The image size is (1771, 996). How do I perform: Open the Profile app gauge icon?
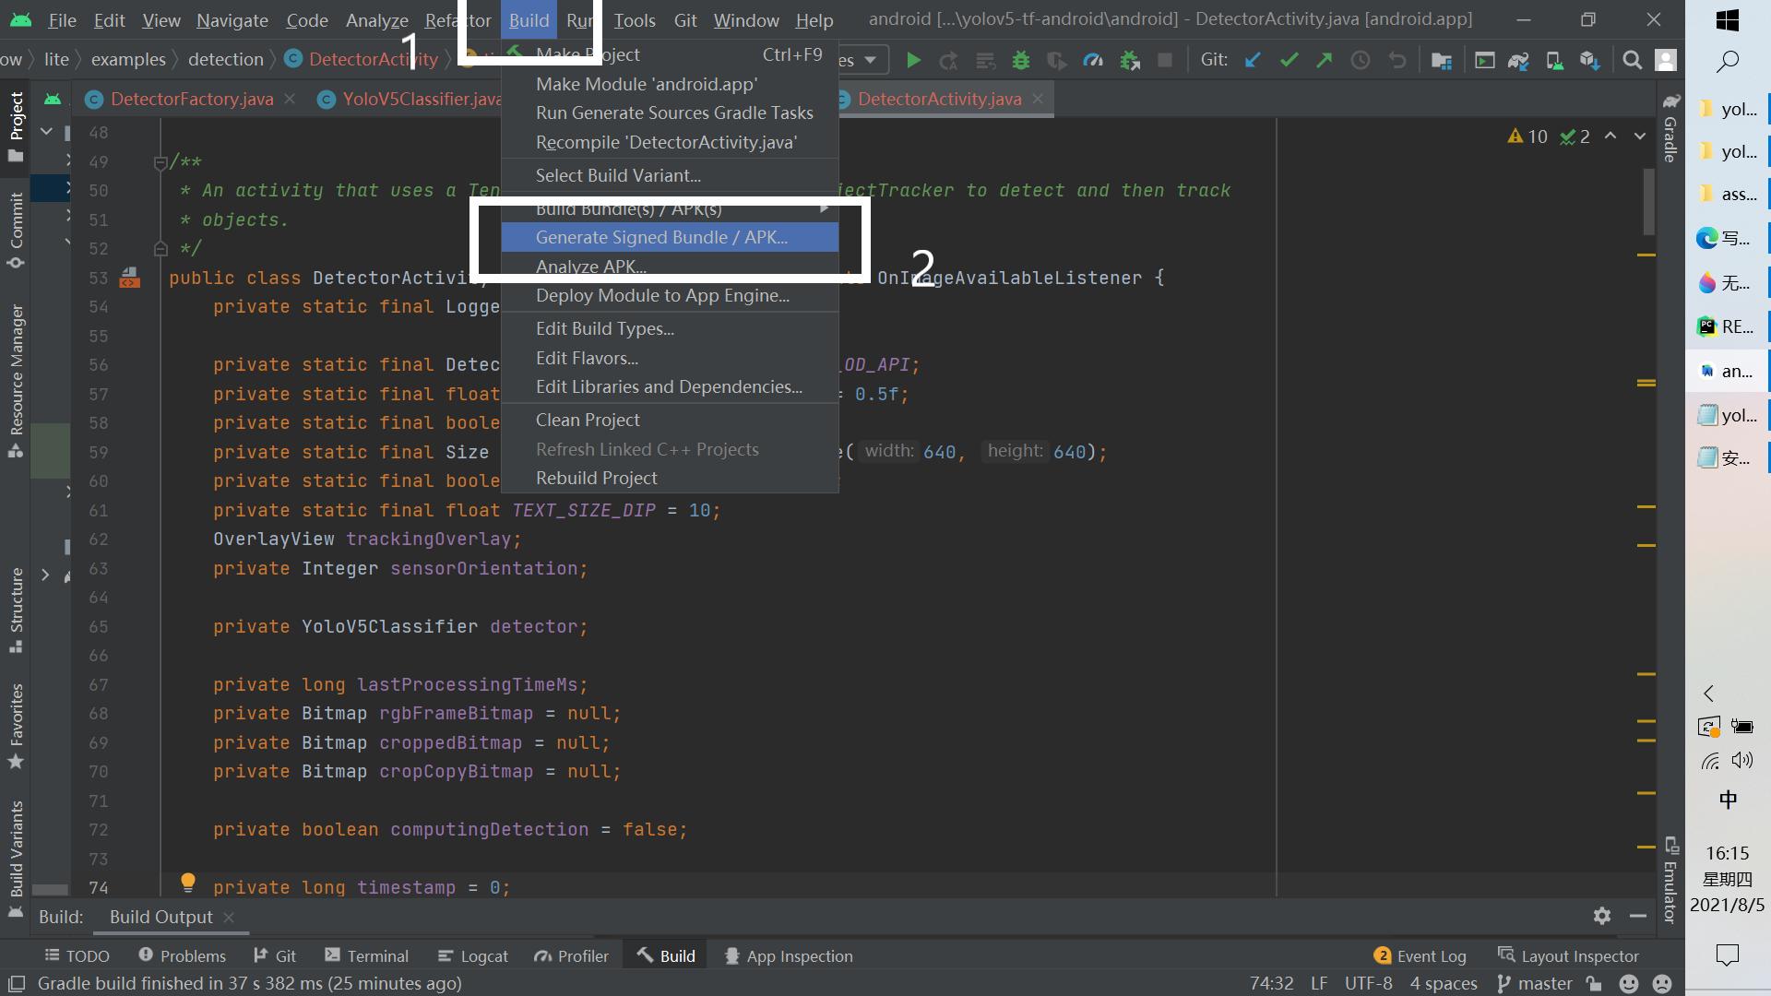click(x=1093, y=61)
